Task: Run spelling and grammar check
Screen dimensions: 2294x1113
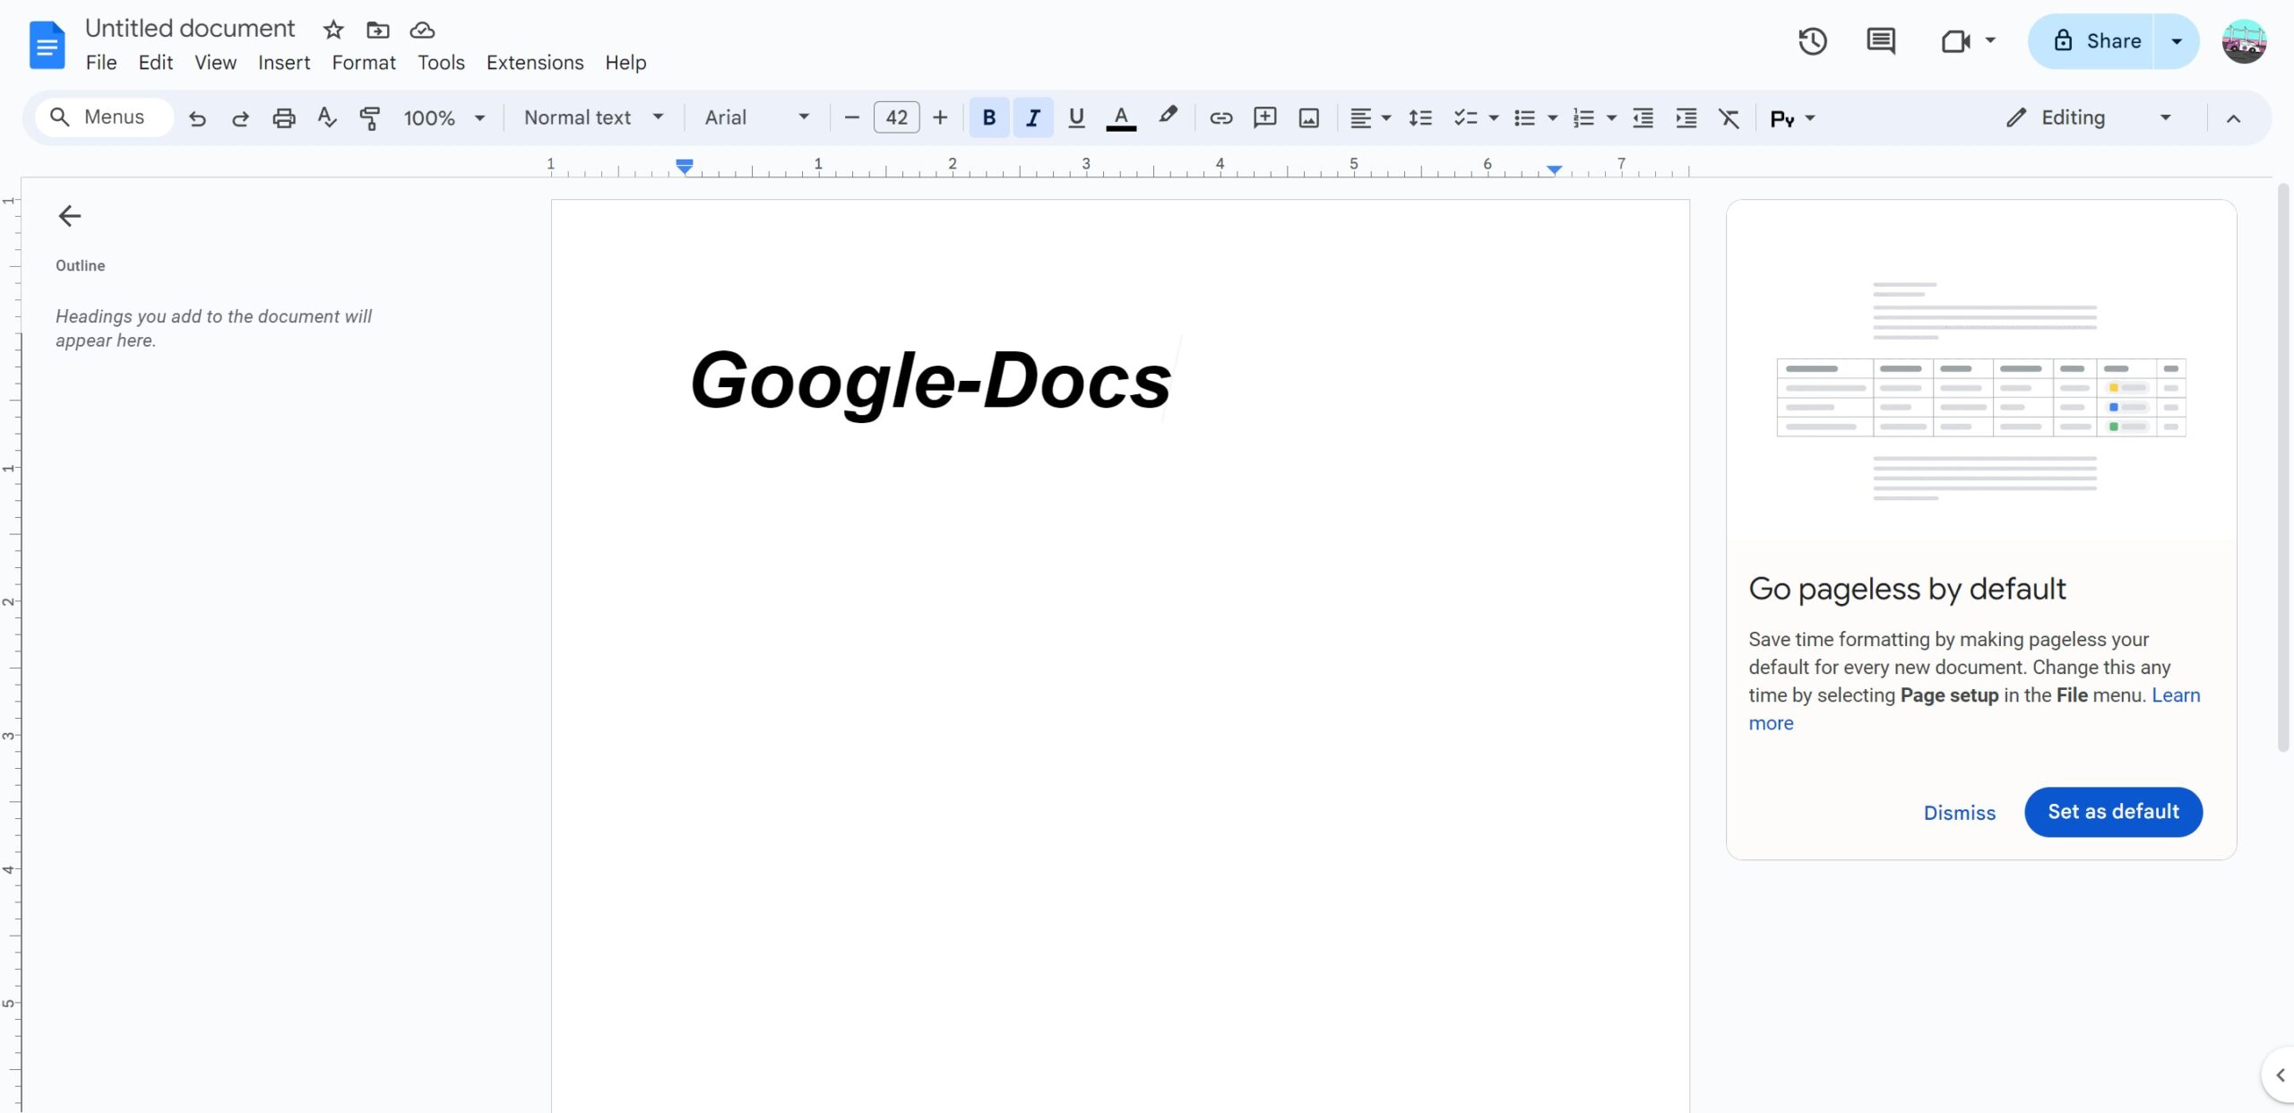Action: pyautogui.click(x=327, y=117)
